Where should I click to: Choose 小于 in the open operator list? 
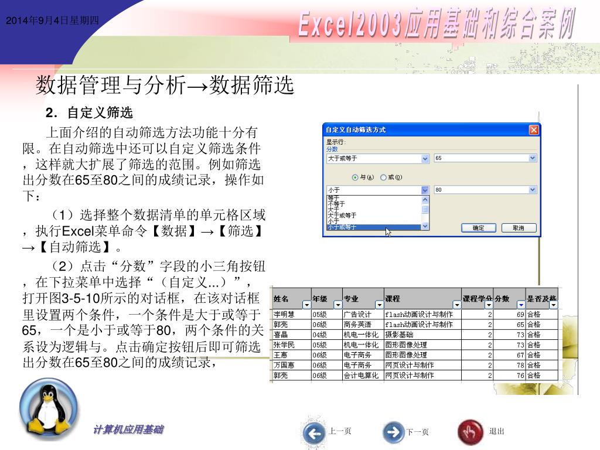[x=373, y=221]
